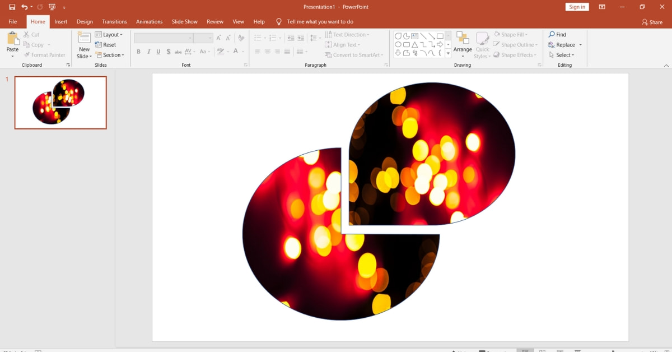Decrease list indent level

pyautogui.click(x=291, y=38)
